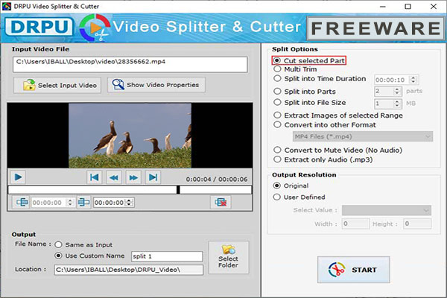The width and height of the screenshot is (447, 298).
Task: Click the video preview frame
Action: 130,136
